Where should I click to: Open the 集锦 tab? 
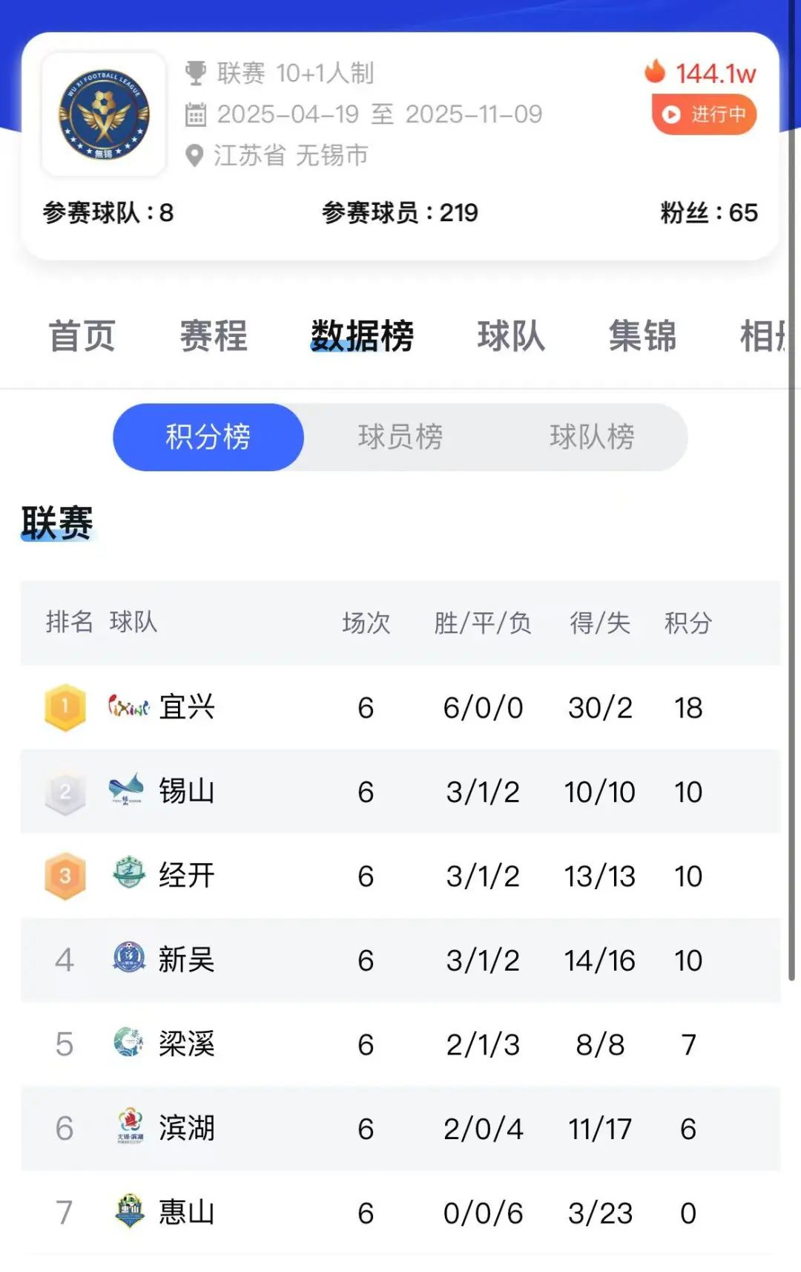pyautogui.click(x=642, y=335)
